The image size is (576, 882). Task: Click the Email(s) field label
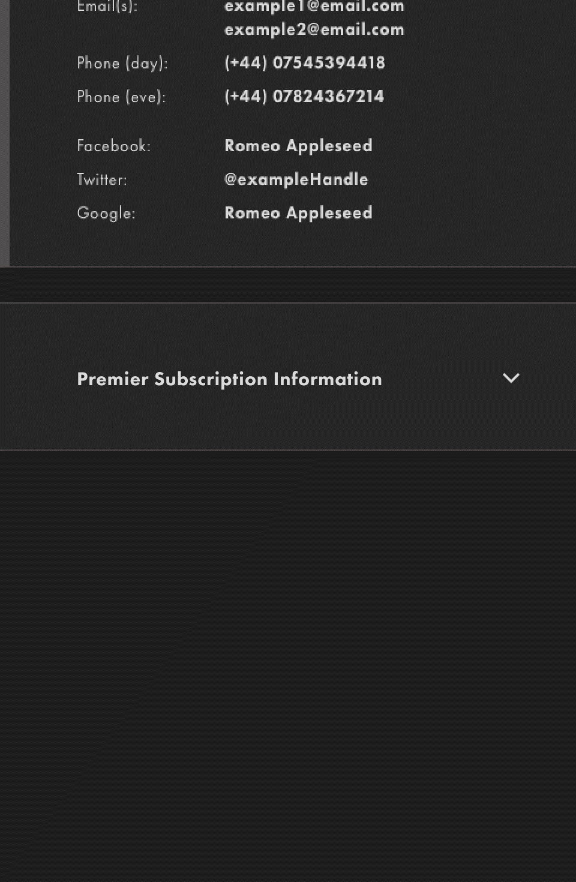[107, 7]
